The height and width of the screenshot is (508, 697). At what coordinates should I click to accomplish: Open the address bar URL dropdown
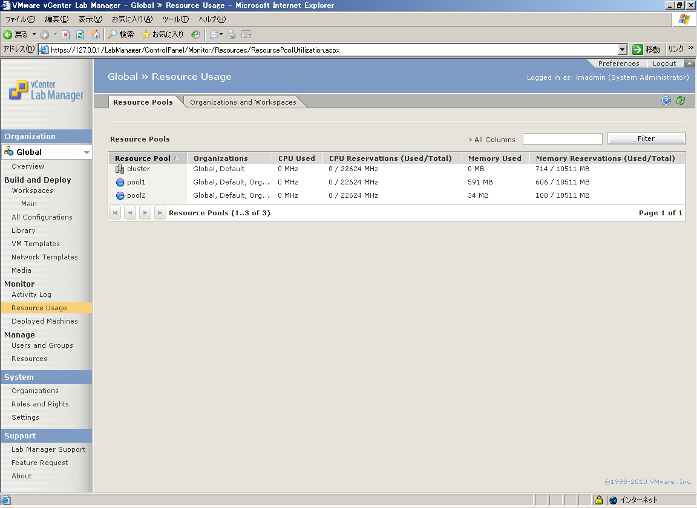point(623,50)
